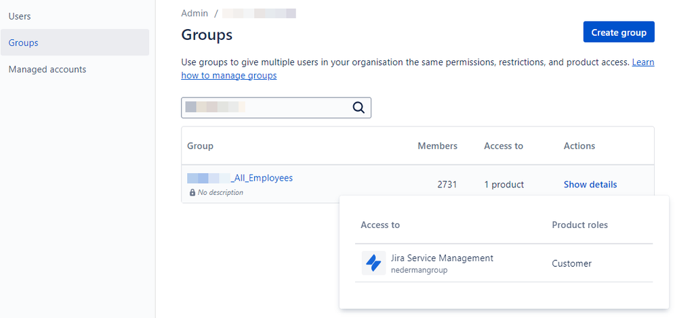Click the lock icon beside No description

(192, 193)
